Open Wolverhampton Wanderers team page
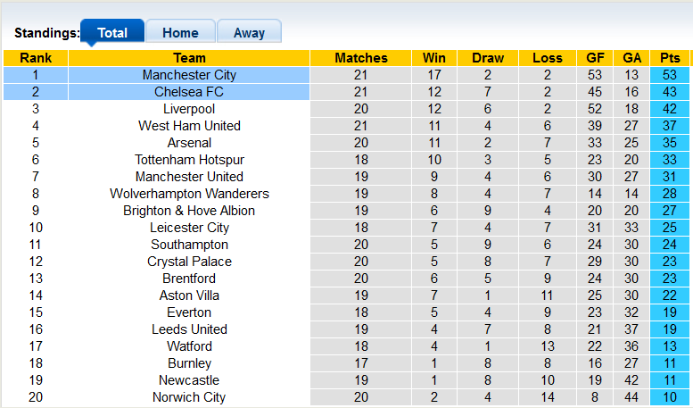693x408 pixels. [x=189, y=194]
